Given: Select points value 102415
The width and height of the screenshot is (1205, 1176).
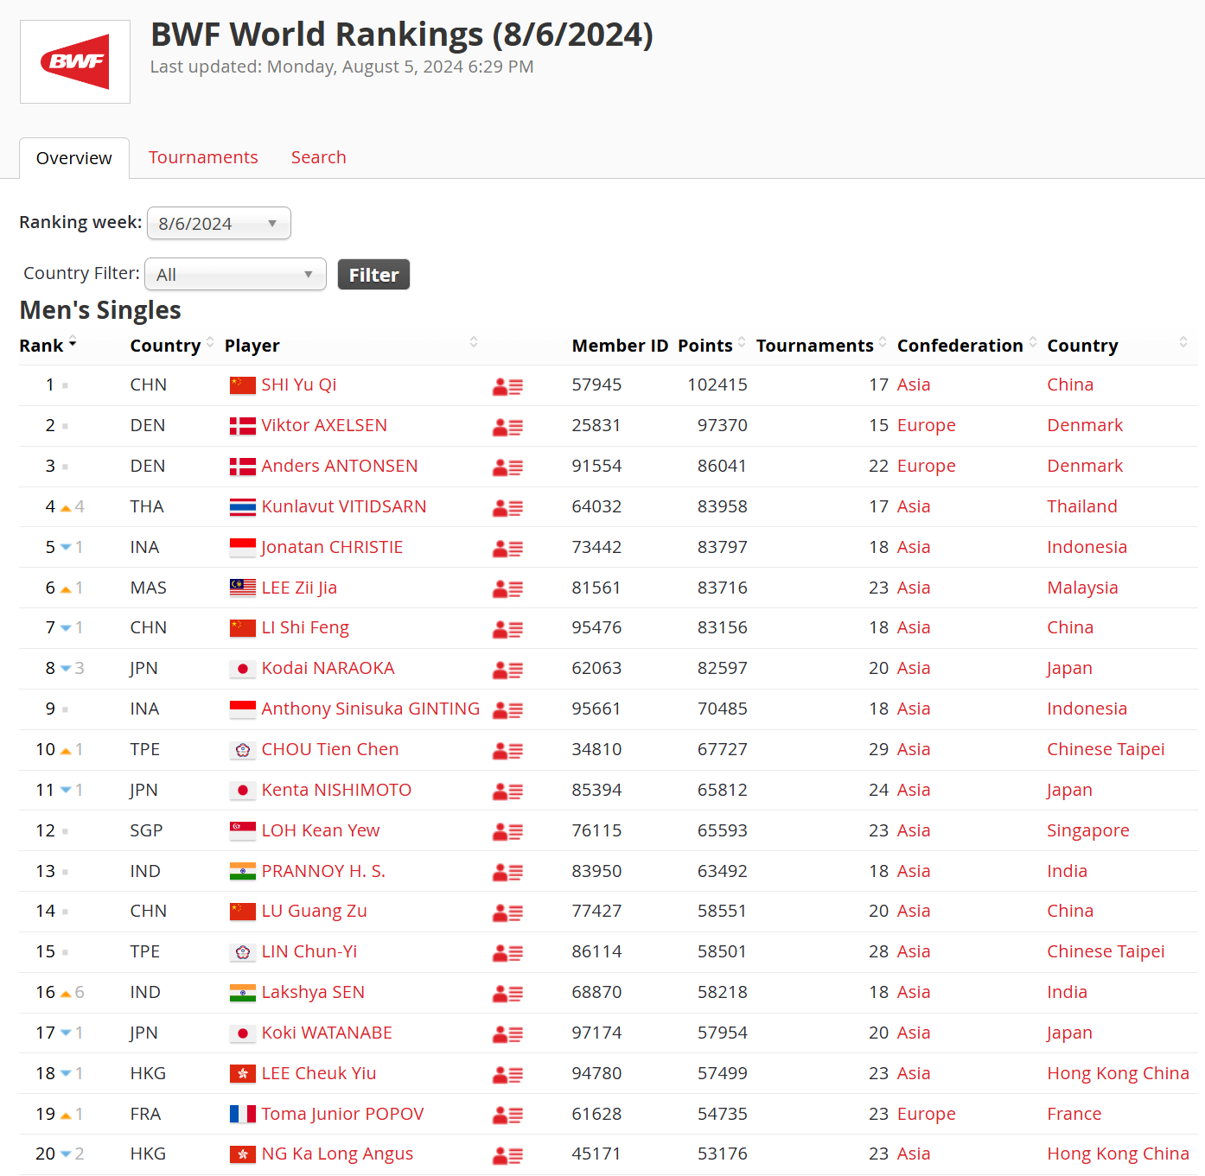Looking at the screenshot, I should 717,385.
